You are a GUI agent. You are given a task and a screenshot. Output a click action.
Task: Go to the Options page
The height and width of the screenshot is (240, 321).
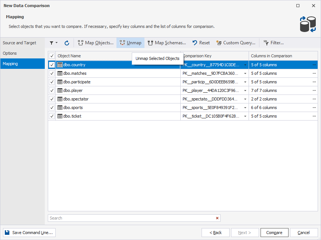point(10,53)
